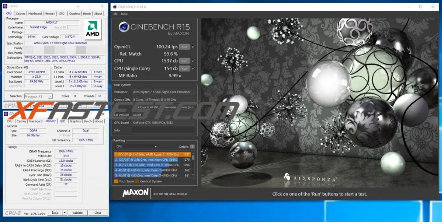Click Tools button in CPU-Z memory window
Image resolution: width=444 pixels, height=224 pixels.
click(55, 213)
